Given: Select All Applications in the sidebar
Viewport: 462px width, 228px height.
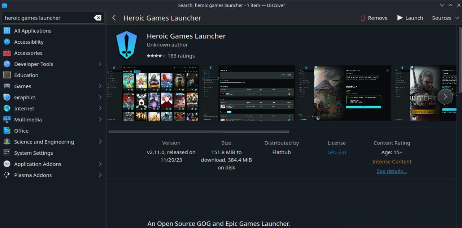Looking at the screenshot, I should pyautogui.click(x=32, y=31).
